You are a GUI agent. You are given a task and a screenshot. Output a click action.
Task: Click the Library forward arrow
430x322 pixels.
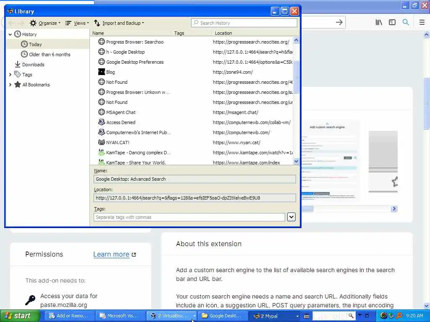21,23
